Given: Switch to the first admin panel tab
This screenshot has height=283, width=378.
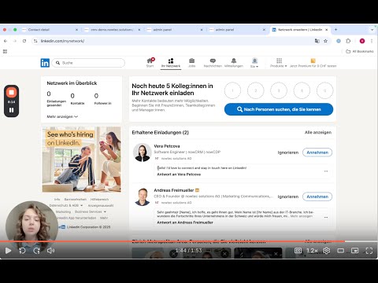Looking at the screenshot, I should coord(175,30).
